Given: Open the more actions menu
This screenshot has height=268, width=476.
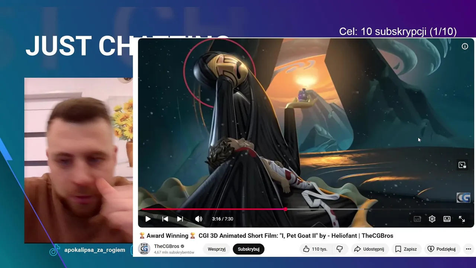Looking at the screenshot, I should point(469,249).
